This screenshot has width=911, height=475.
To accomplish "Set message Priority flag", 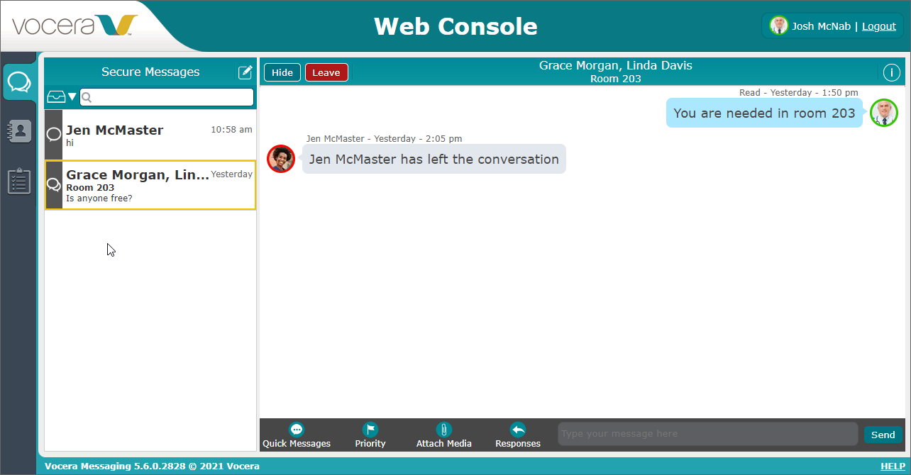I will coord(370,435).
